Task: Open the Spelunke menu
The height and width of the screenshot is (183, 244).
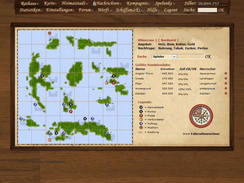Action: point(163,3)
